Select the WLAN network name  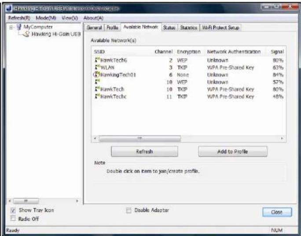(107, 68)
